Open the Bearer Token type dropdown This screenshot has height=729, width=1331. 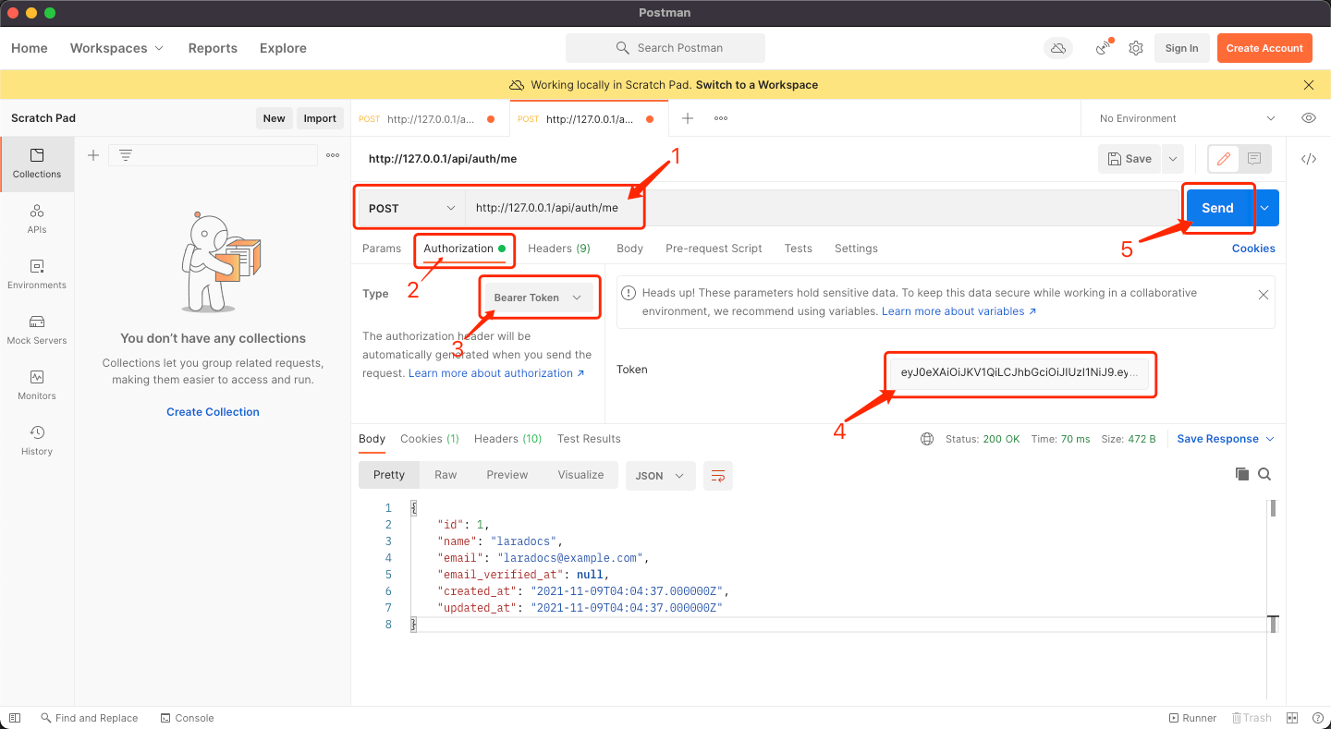538,298
